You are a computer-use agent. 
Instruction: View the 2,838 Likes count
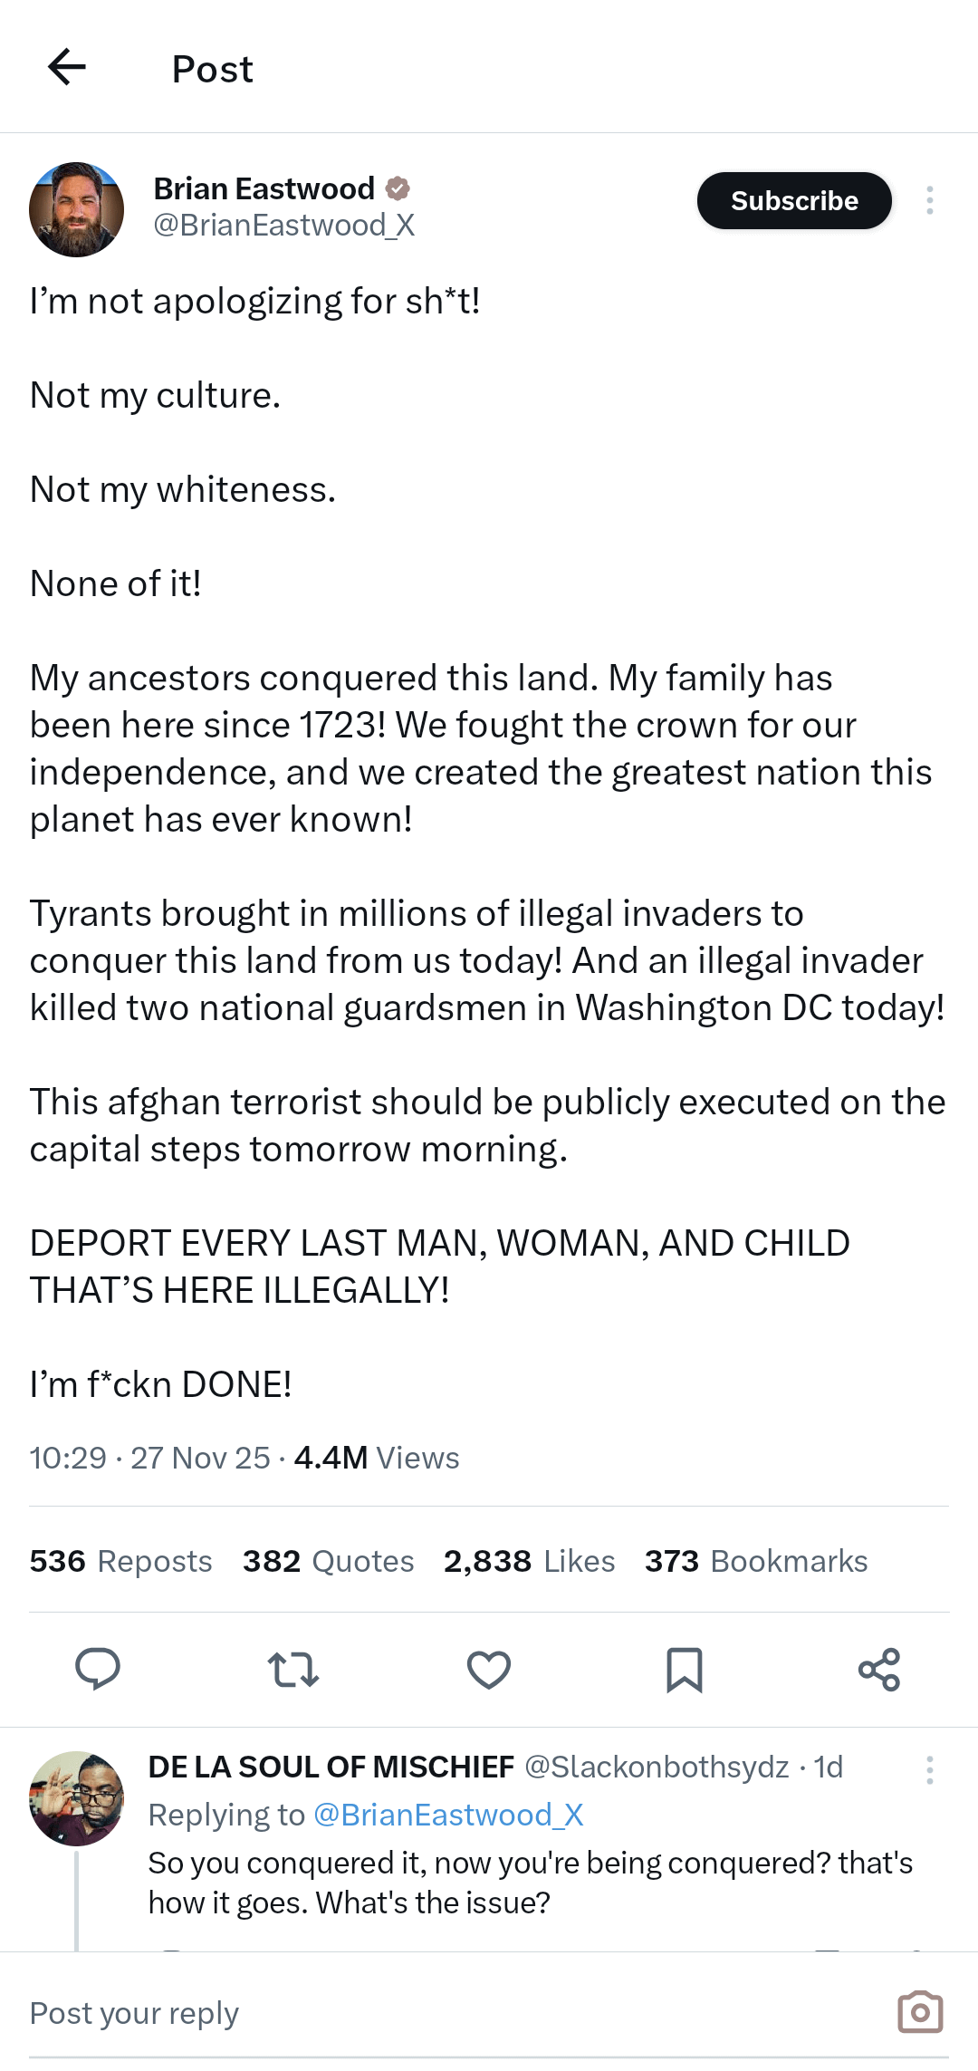tap(529, 1561)
